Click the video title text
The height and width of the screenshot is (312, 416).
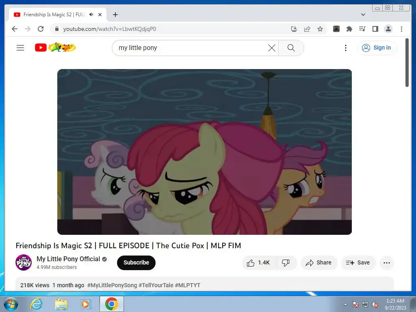128,246
